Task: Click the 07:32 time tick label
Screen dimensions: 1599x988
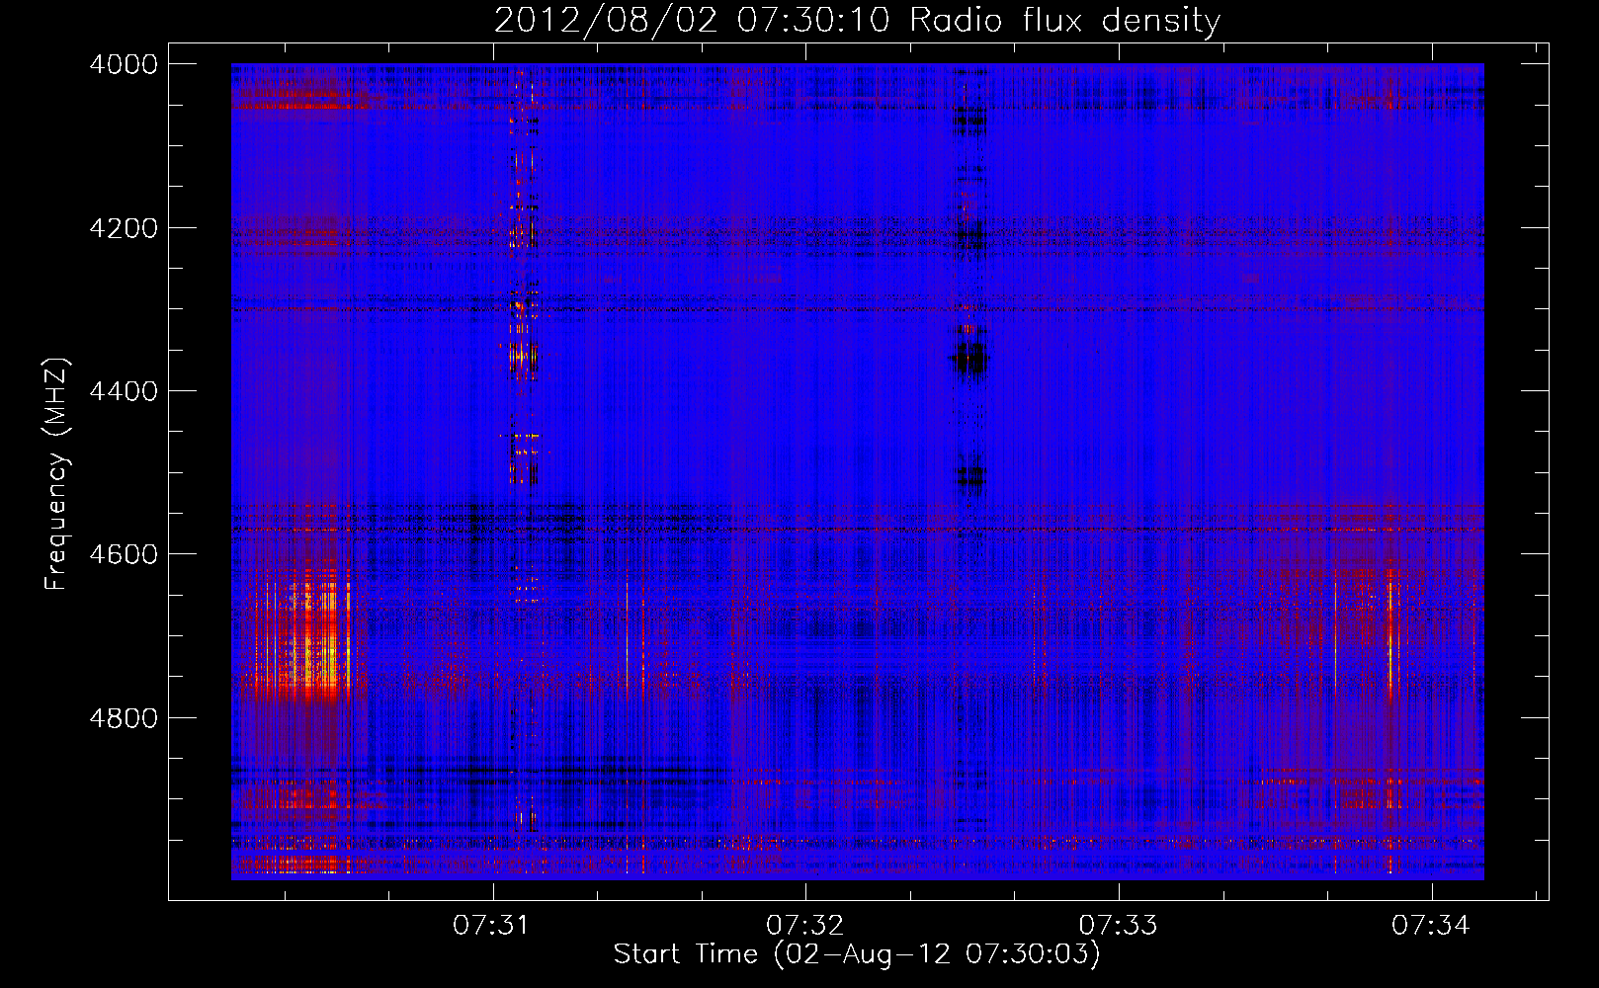Action: pyautogui.click(x=805, y=926)
